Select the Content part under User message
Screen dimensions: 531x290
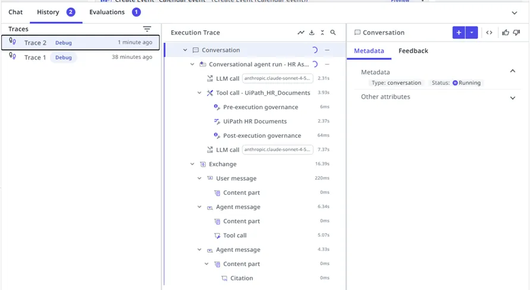coord(254,193)
